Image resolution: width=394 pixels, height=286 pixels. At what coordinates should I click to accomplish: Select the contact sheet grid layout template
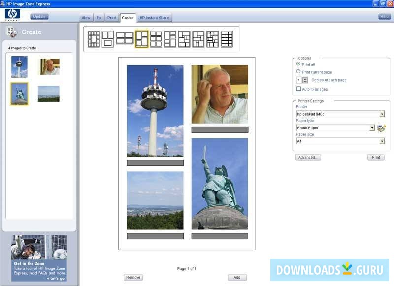click(x=227, y=38)
